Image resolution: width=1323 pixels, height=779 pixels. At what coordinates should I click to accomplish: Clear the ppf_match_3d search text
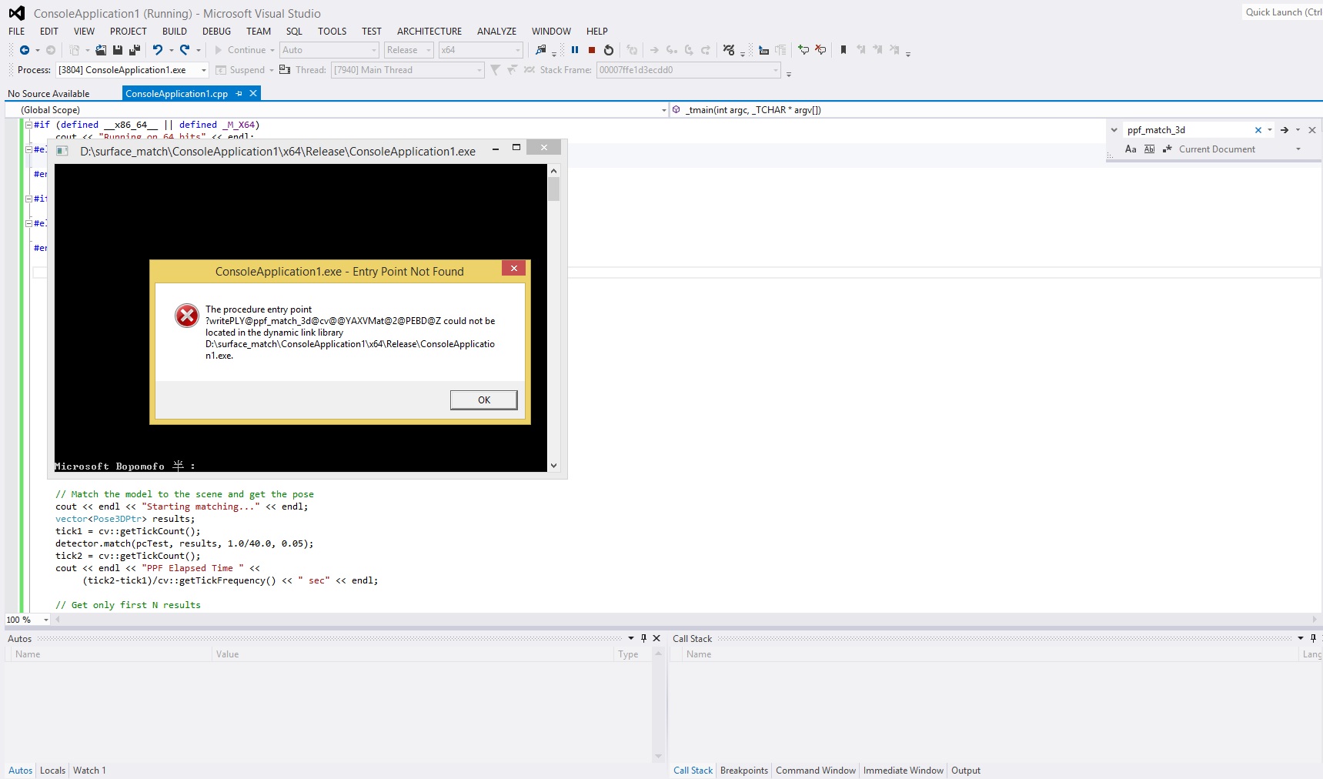tap(1258, 130)
